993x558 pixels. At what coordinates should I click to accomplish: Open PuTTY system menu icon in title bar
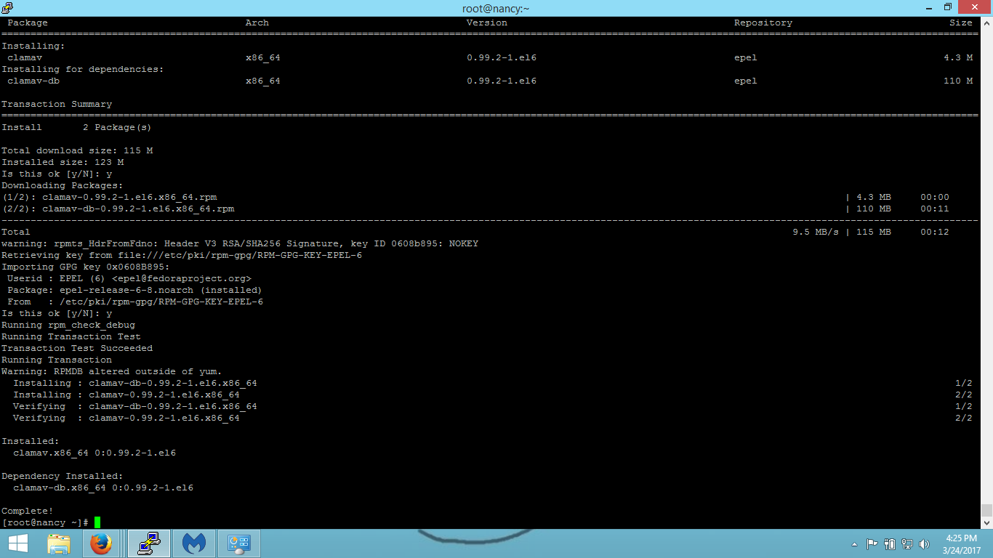(x=7, y=7)
